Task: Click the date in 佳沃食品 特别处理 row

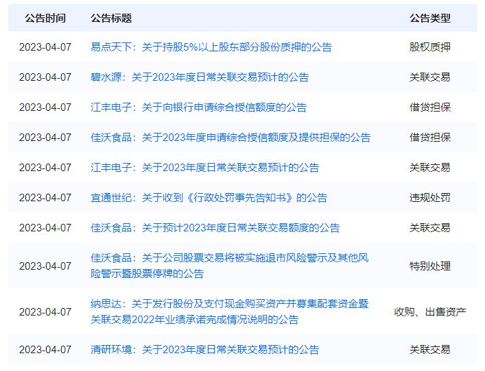Action: [45, 266]
